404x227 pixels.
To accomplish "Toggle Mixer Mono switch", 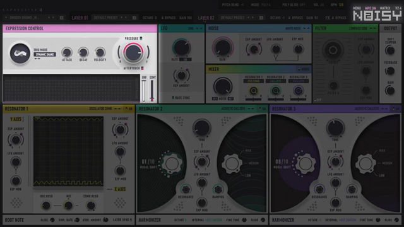I will coord(299,69).
